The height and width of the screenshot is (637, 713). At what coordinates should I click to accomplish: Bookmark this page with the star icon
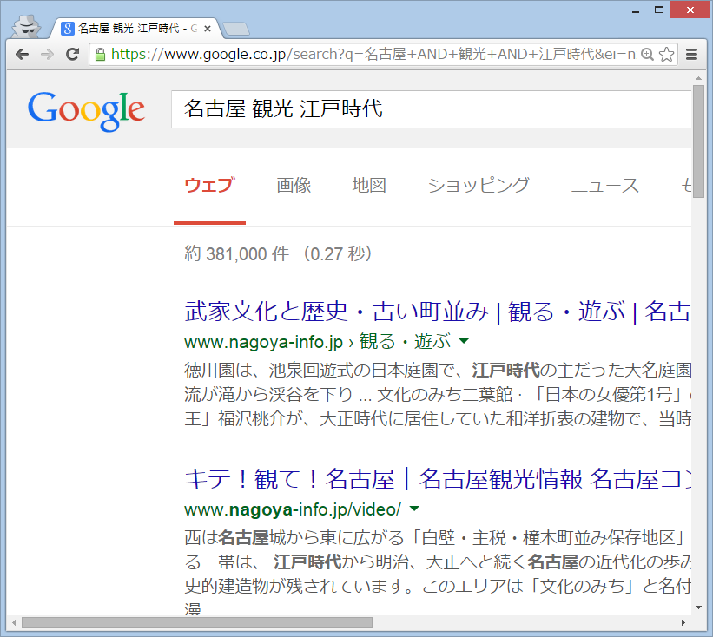click(x=666, y=55)
